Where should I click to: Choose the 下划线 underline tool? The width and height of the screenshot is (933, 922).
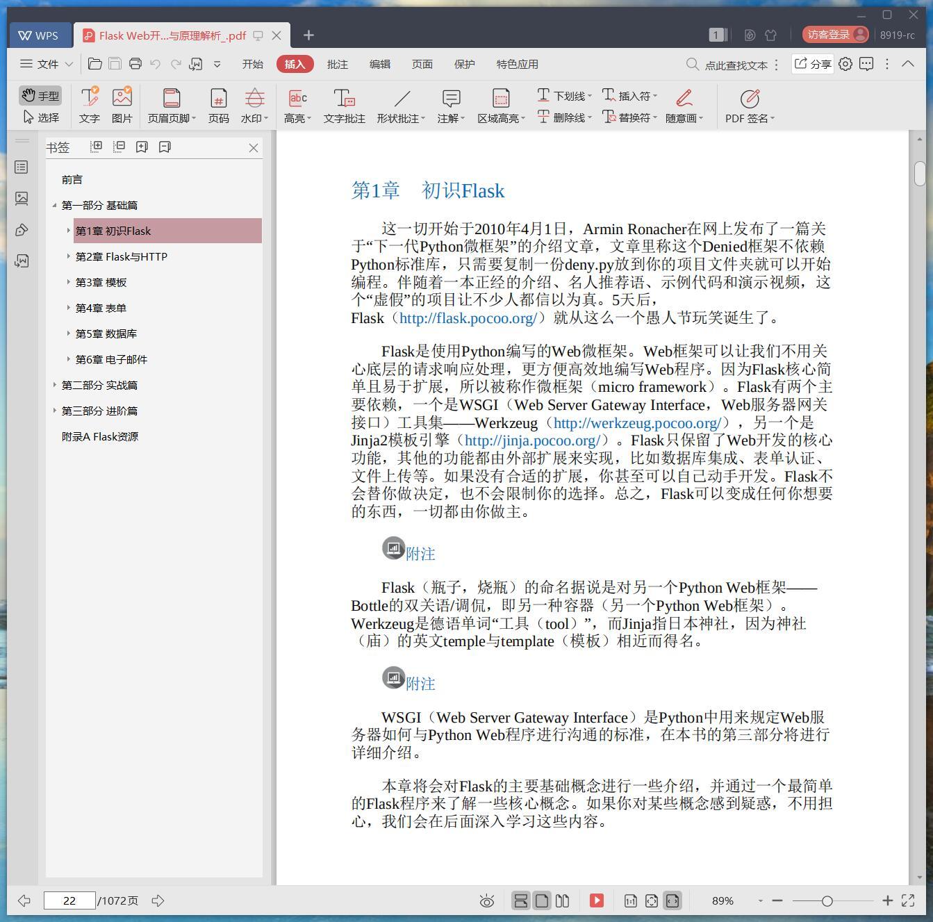(x=563, y=95)
